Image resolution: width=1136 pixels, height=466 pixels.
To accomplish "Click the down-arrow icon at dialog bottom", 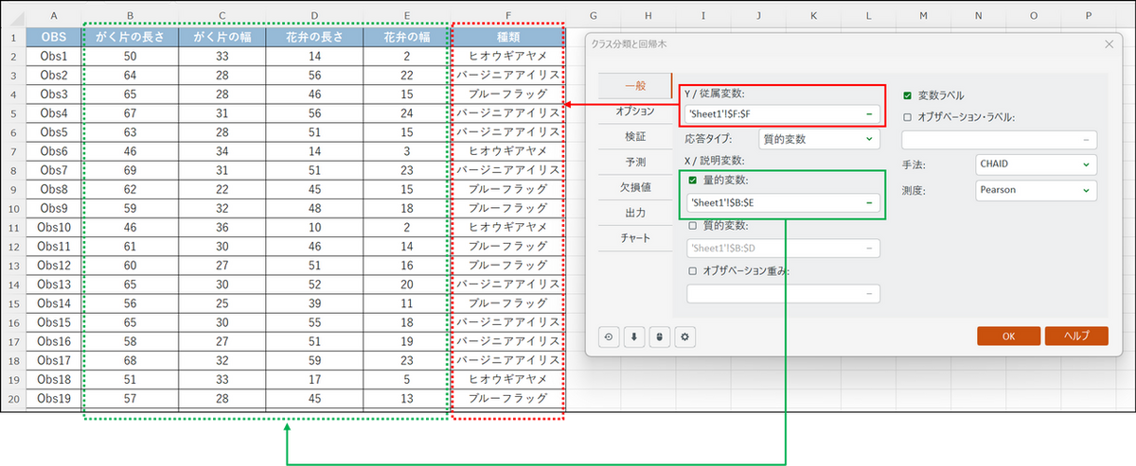I will tap(632, 336).
